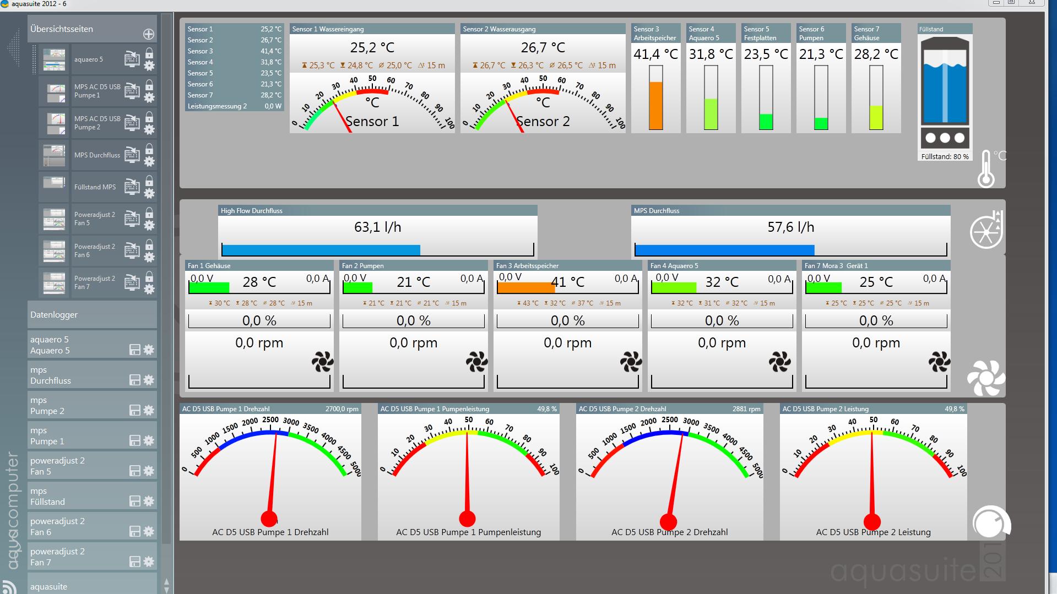Viewport: 1057px width, 594px height.
Task: Click the High Flow Durchfluss blue bar
Action: (321, 250)
